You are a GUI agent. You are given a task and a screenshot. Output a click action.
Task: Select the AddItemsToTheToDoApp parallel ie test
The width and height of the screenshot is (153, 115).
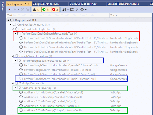pos(79,101)
